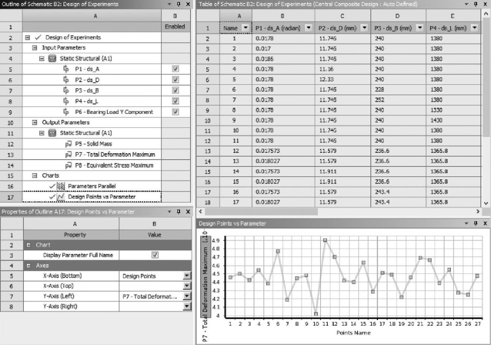Click the Static Structural icon under Input Parameters

coord(53,59)
